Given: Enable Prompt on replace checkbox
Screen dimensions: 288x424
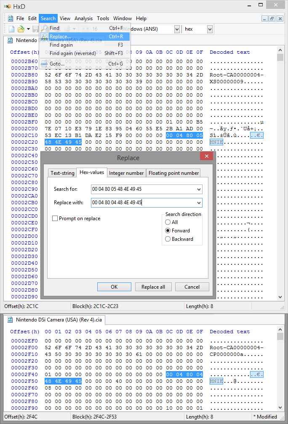Looking at the screenshot, I should pos(55,218).
